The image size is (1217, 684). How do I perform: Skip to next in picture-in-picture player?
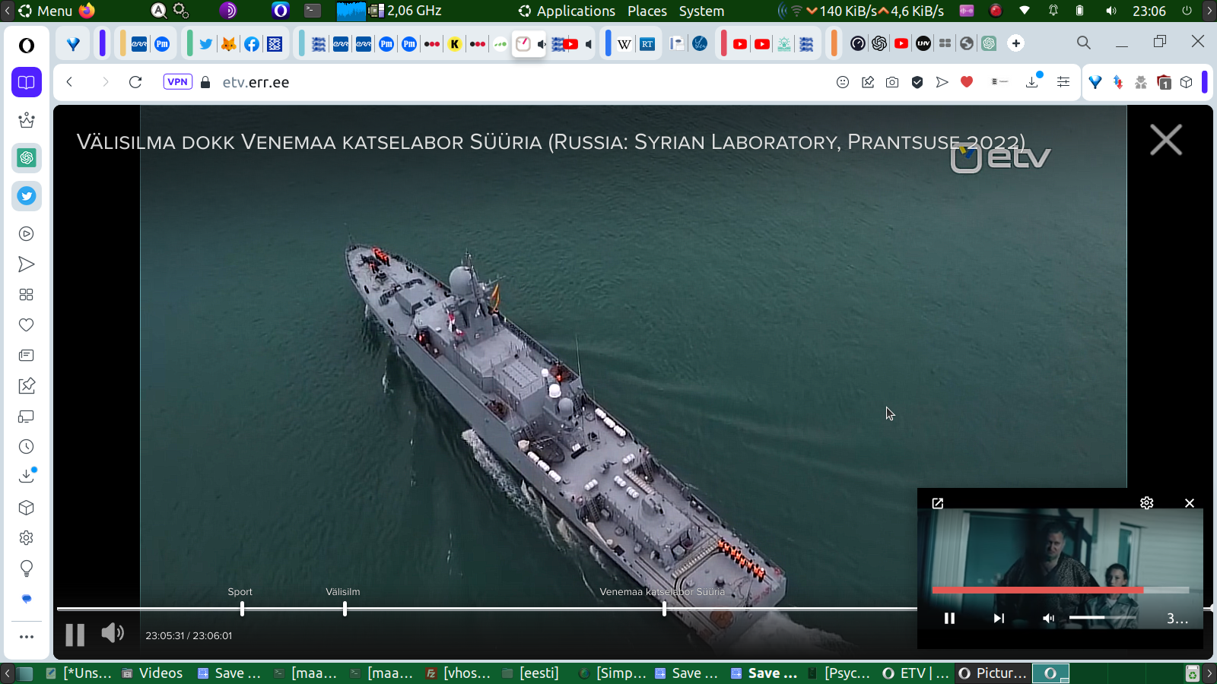click(999, 619)
